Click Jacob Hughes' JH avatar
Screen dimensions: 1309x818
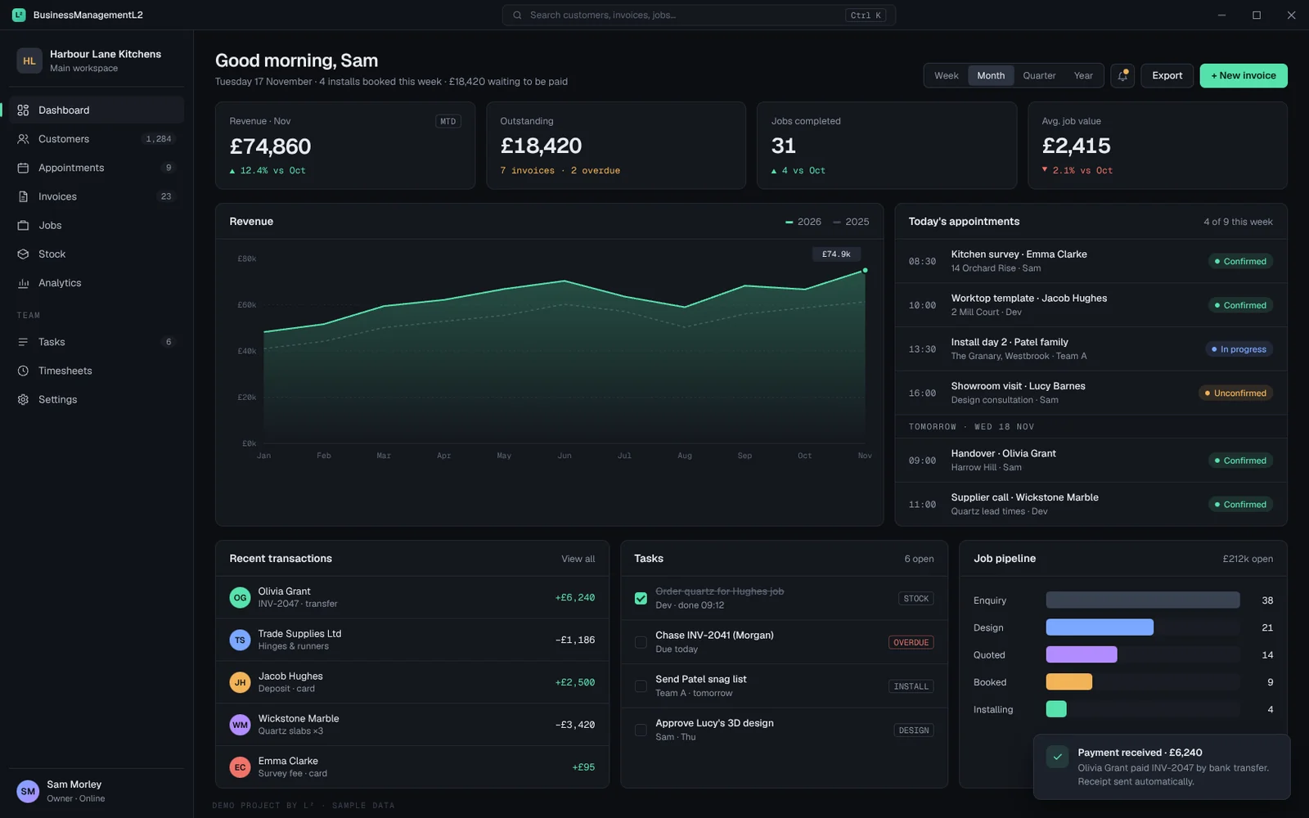(240, 682)
